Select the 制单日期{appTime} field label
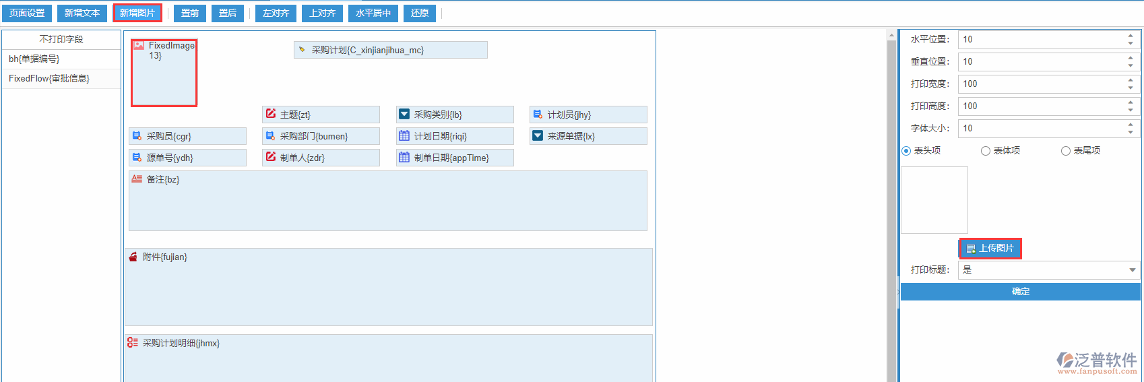This screenshot has width=1144, height=382. tap(451, 158)
